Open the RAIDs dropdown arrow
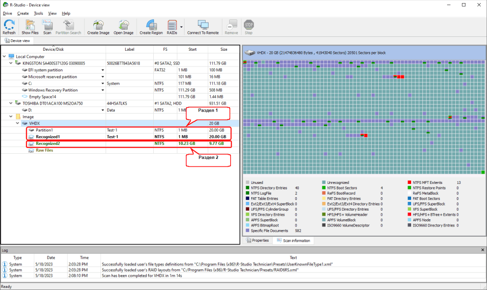The image size is (487, 290). point(181,27)
